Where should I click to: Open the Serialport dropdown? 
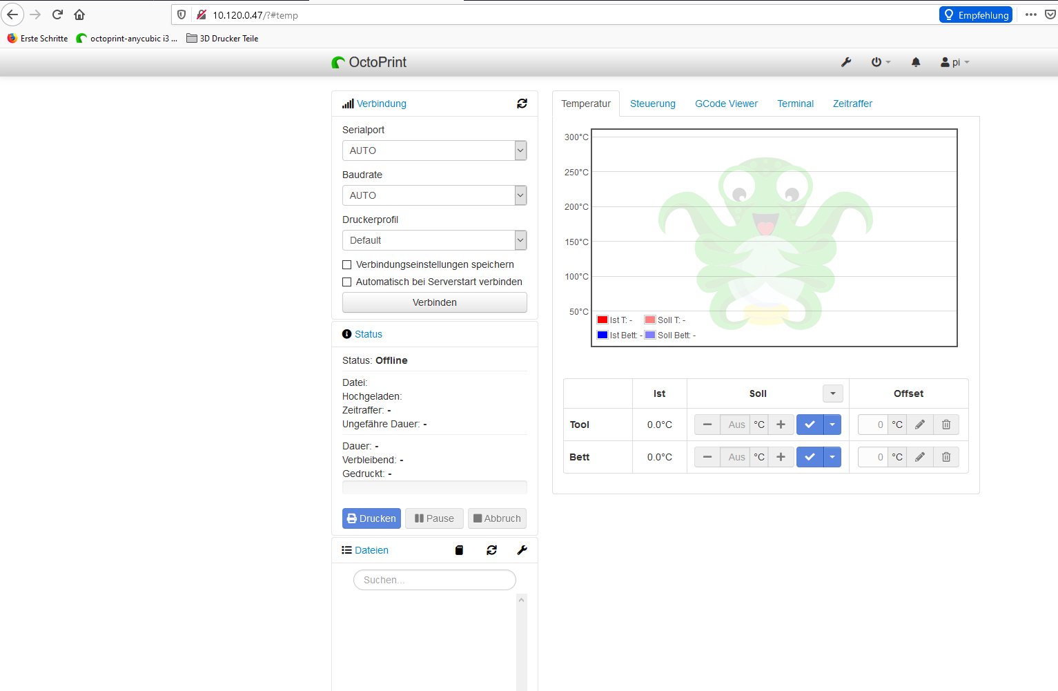(434, 150)
